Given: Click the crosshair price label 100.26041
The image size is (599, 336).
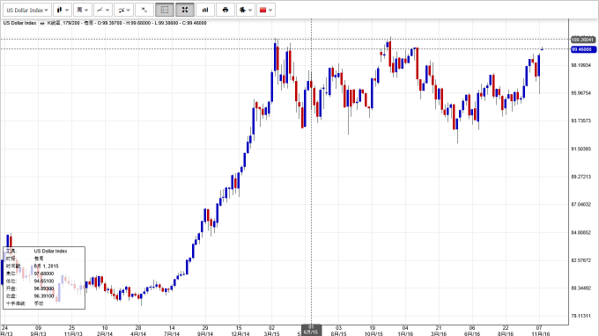Looking at the screenshot, I should tap(583, 40).
